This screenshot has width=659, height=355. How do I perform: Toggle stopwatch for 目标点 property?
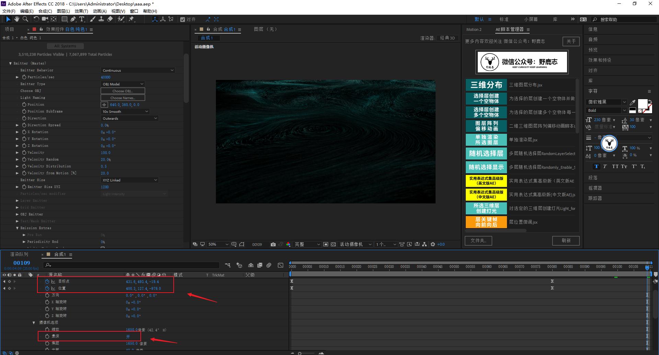point(47,281)
